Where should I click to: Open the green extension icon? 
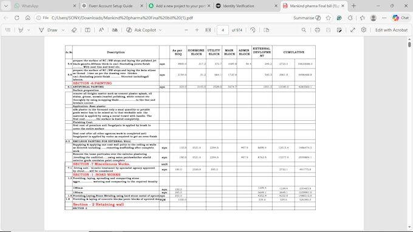tap(340, 18)
